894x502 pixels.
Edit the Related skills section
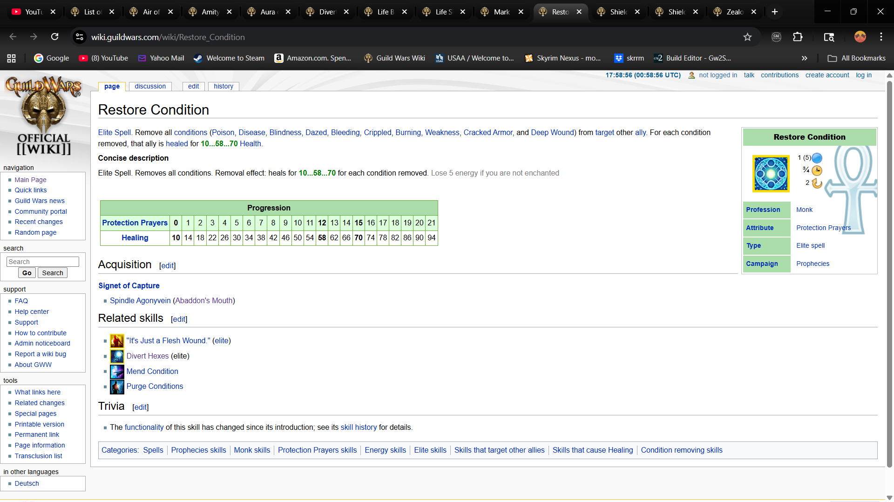(x=179, y=319)
